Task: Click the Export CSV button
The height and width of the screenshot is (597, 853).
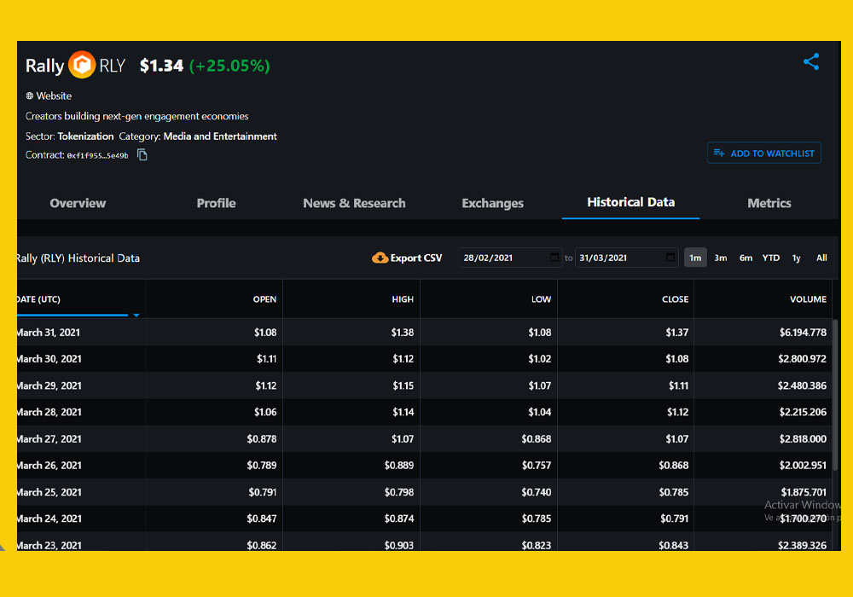Action: (x=407, y=258)
